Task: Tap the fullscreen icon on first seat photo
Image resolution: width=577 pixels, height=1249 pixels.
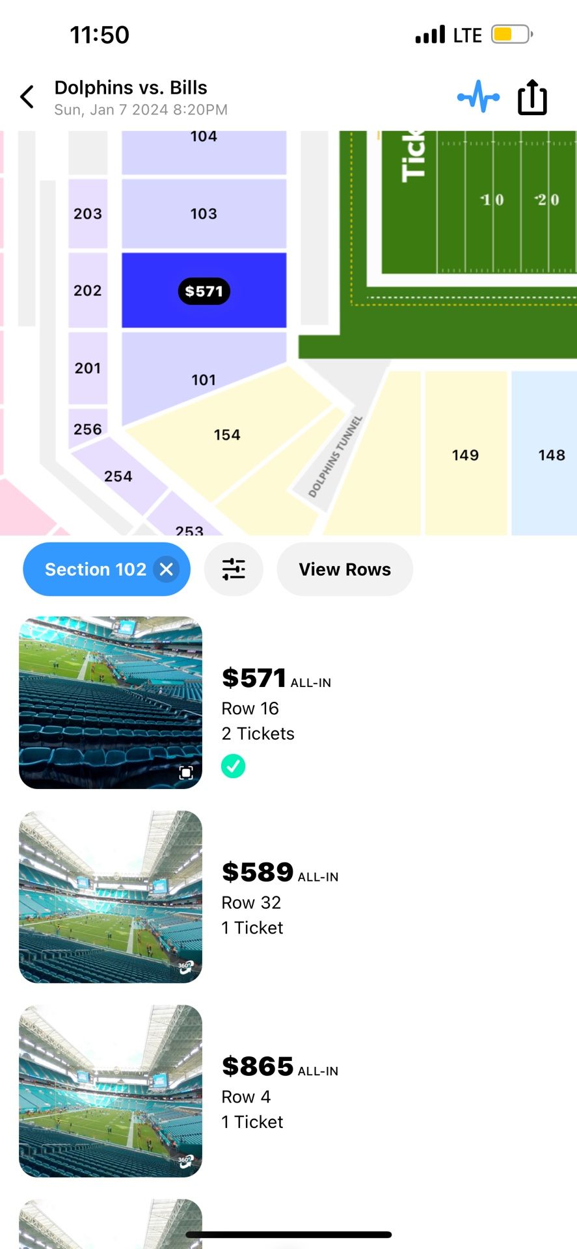Action: [186, 772]
